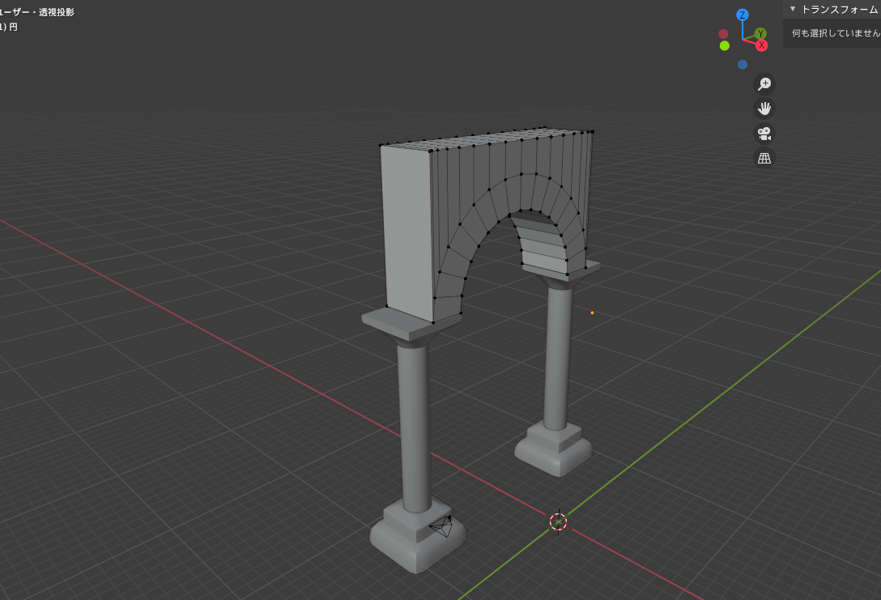Click the blue Z axis gizmo handle
Screen dimensions: 881x600
tap(743, 15)
